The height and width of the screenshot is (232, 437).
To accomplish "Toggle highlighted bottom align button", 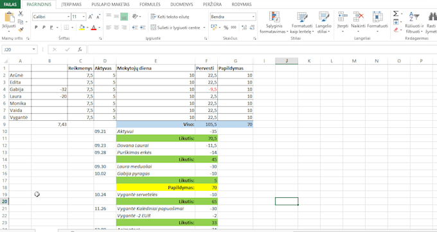I will coord(124,17).
